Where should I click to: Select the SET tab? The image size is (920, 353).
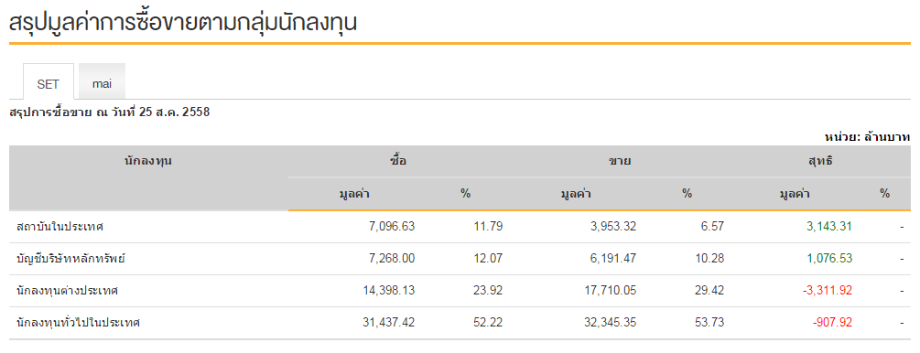click(x=49, y=83)
